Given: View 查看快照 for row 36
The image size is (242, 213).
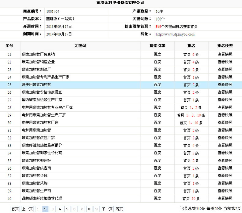Looking at the screenshot, I should click(225, 168).
